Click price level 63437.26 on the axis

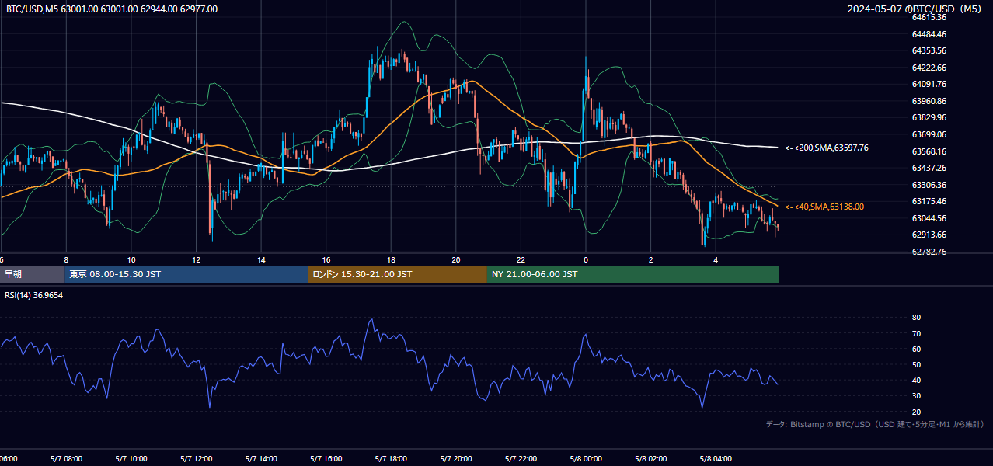(929, 168)
